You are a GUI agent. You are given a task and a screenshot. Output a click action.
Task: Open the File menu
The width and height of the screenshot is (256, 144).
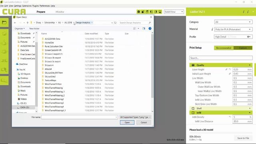[2, 6]
